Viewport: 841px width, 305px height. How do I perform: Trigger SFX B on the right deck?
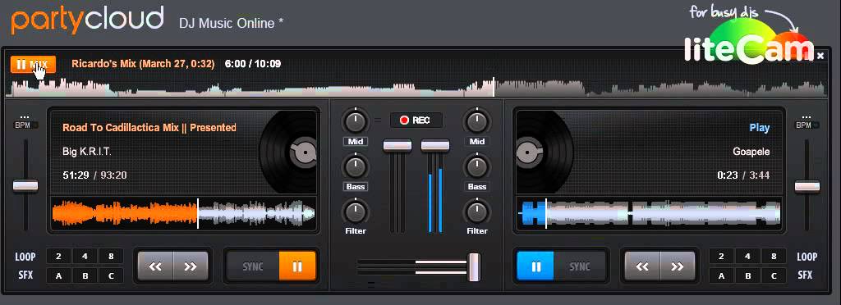[747, 276]
